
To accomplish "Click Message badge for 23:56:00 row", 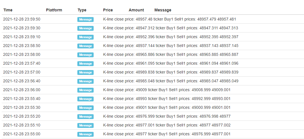I will pyautogui.click(x=86, y=90).
